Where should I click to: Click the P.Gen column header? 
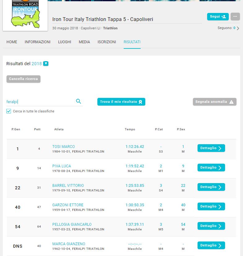(x=16, y=129)
